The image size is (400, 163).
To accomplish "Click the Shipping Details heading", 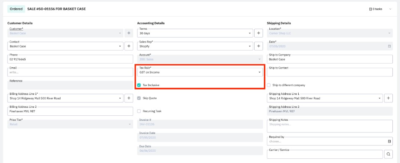I will (279, 23).
